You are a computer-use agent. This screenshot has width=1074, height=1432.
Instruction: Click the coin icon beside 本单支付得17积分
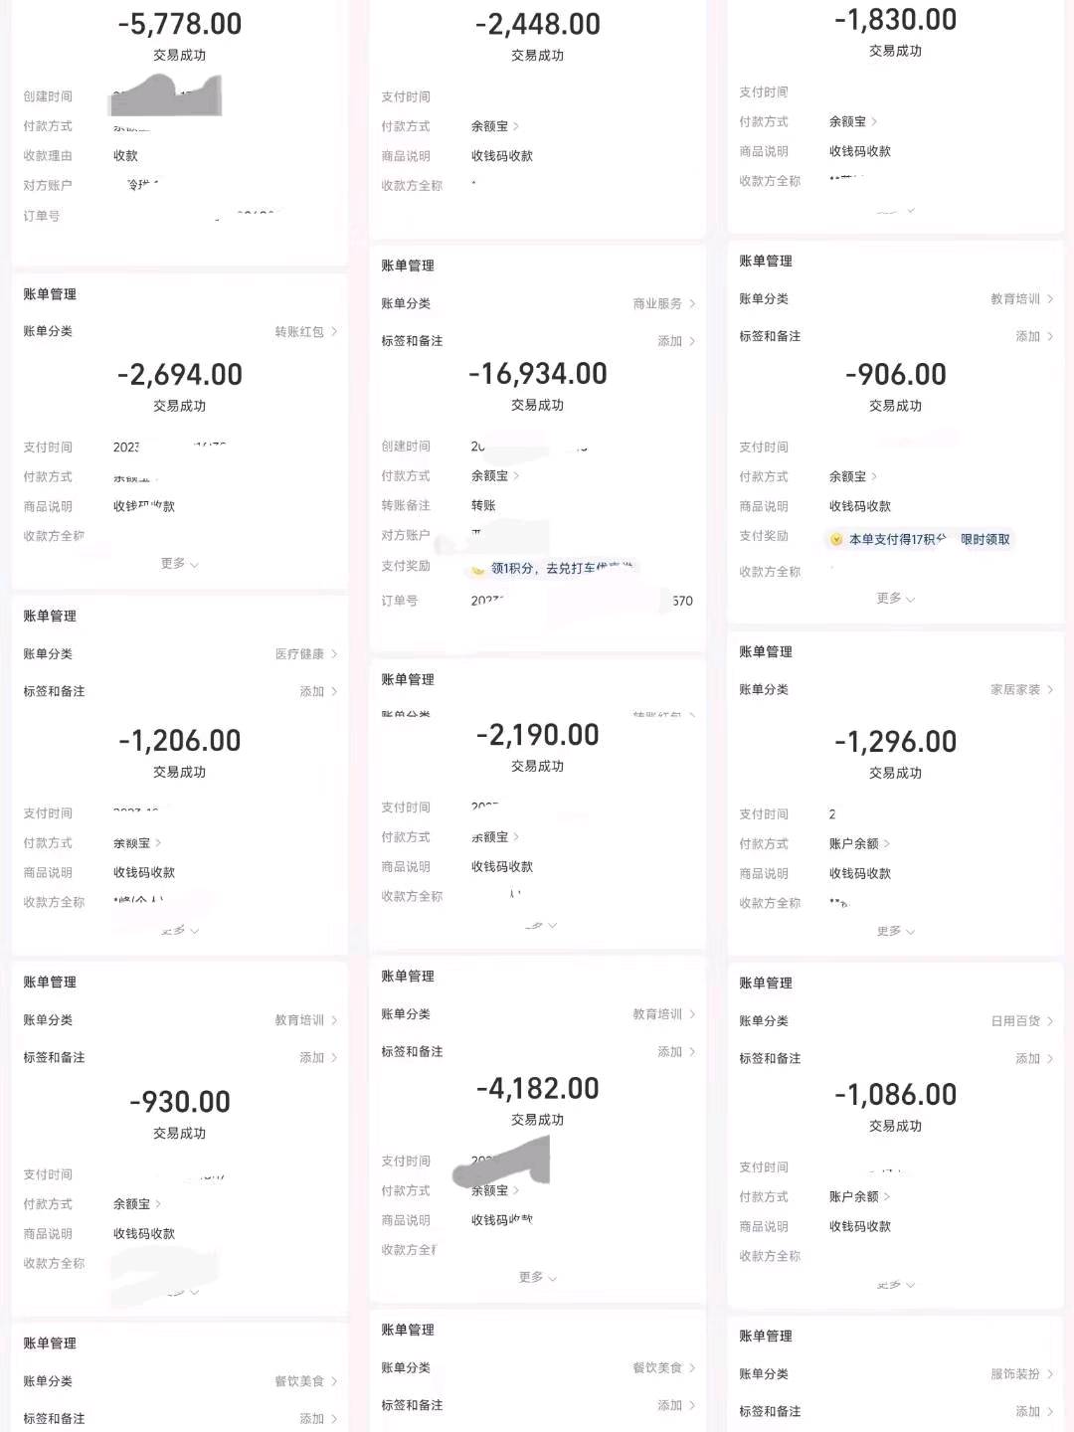click(x=836, y=540)
